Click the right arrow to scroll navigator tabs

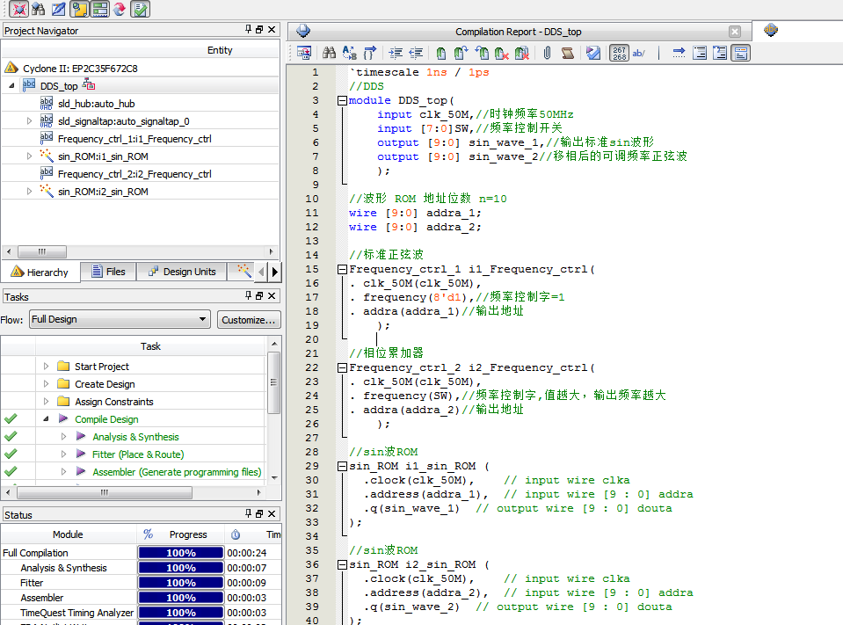[x=274, y=272]
